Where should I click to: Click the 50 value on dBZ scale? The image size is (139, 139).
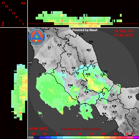[115, 134]
